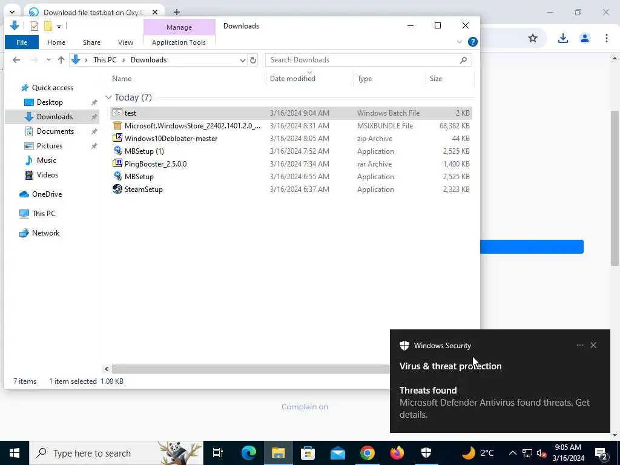This screenshot has height=465, width=620.
Task: Close the Download file test.bat tab
Action: [x=155, y=12]
